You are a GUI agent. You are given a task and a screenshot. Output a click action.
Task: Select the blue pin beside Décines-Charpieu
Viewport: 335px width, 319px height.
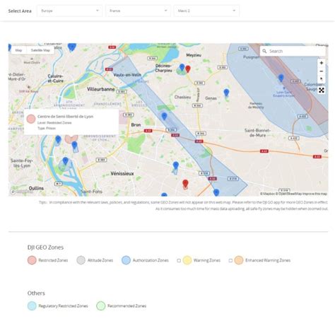click(182, 67)
